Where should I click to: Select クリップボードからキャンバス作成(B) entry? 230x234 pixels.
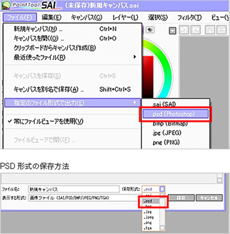click(x=72, y=48)
